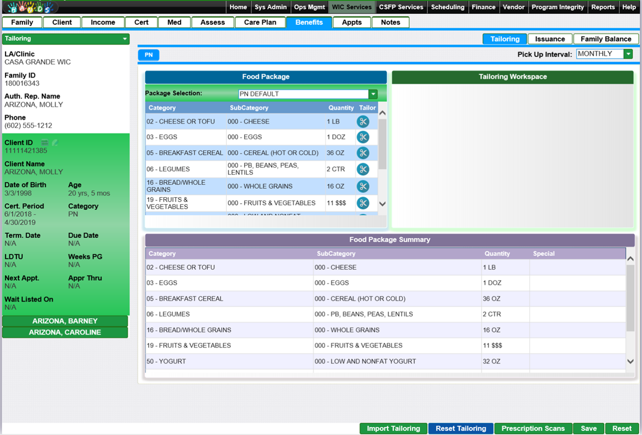Viewport: 642px width, 435px height.
Task: Click the scissors icon for Legumes
Action: 363,169
